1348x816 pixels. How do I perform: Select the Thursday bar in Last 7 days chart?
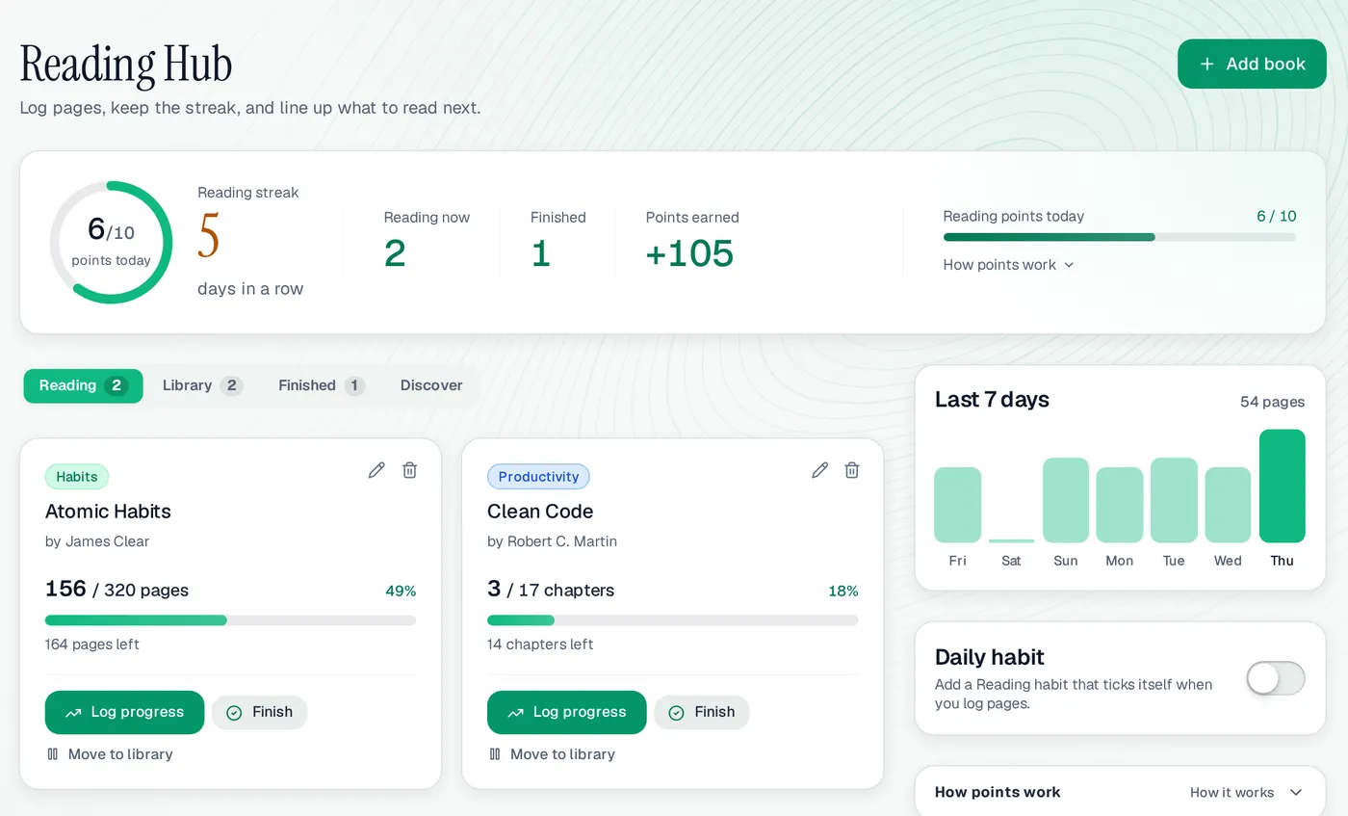tap(1282, 486)
